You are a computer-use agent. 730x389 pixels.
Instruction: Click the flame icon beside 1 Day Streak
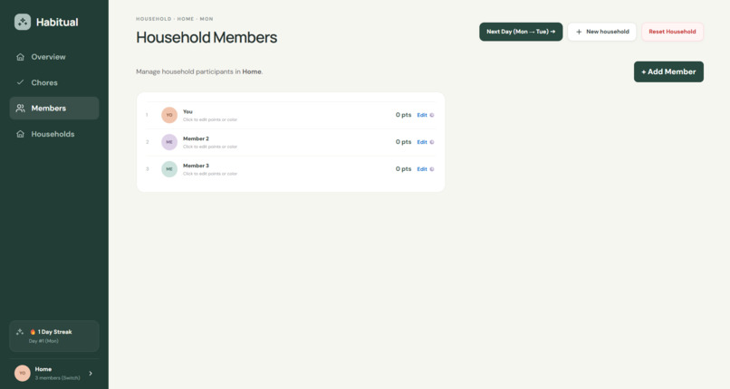point(33,332)
